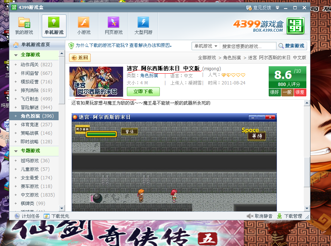Rate the game 很差
This screenshot has height=246, width=331.
[300, 92]
